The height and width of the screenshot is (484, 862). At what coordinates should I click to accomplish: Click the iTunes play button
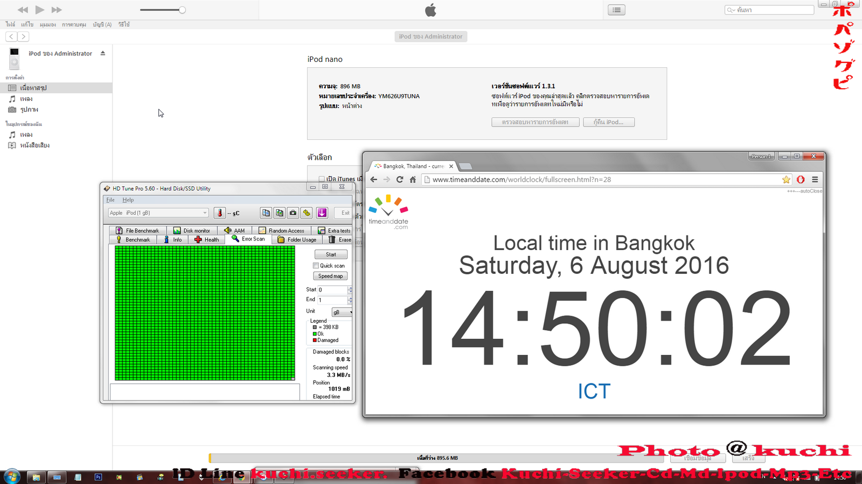39,10
